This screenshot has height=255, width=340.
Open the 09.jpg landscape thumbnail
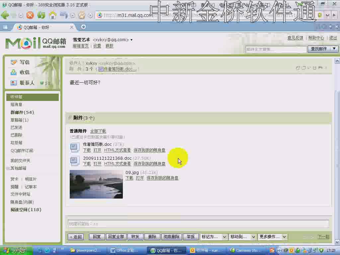pos(96,184)
